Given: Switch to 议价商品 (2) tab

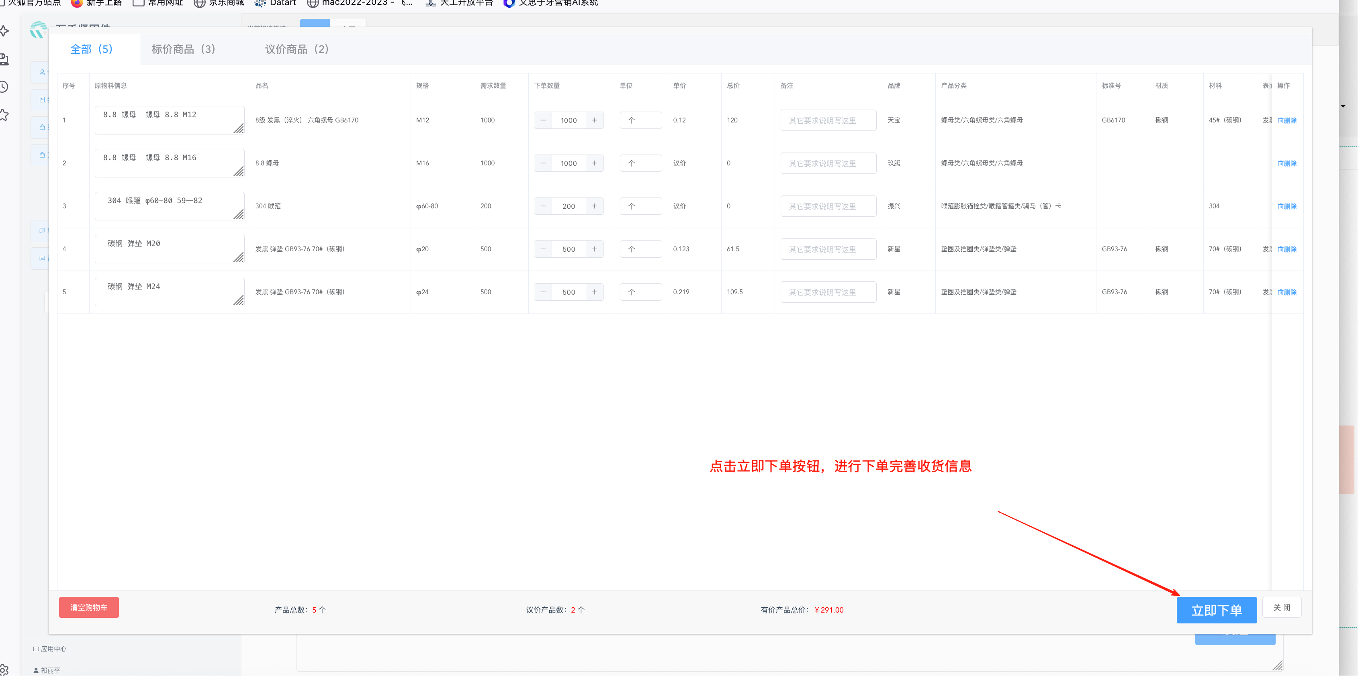Looking at the screenshot, I should click(296, 49).
